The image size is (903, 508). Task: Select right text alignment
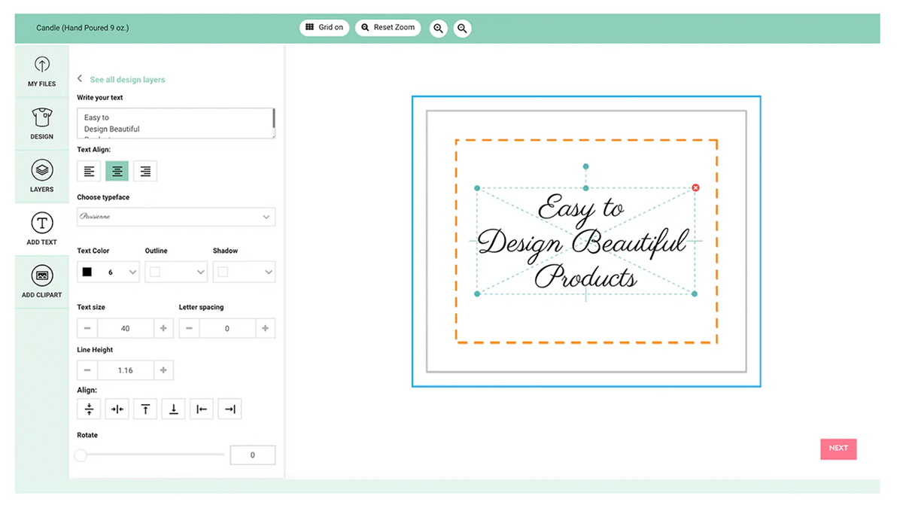145,171
